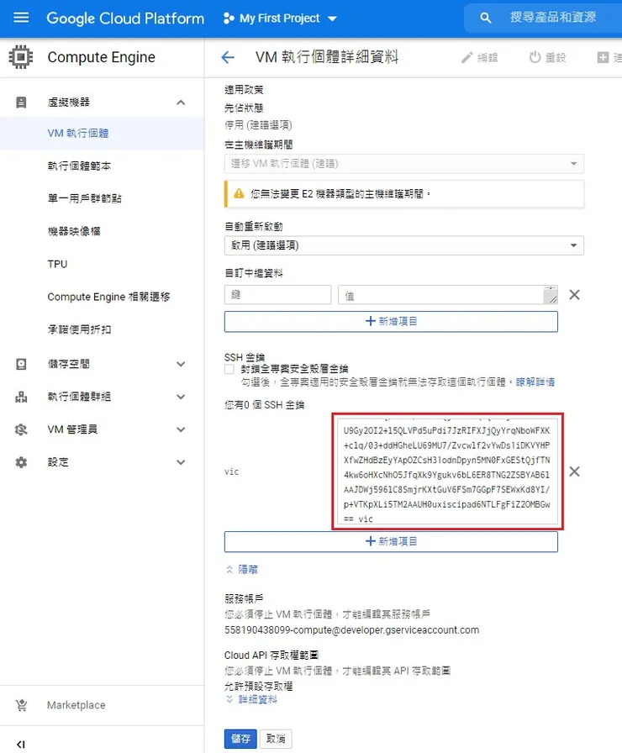Click the Marketplace cart icon

click(21, 705)
